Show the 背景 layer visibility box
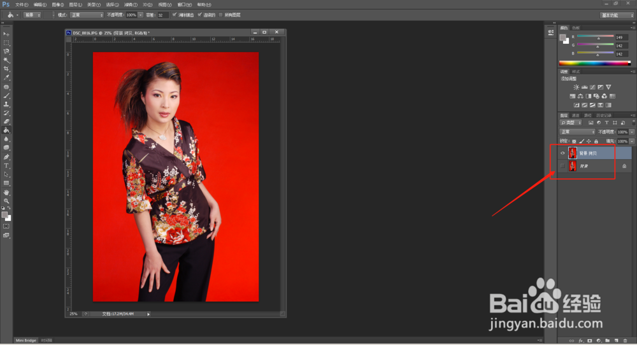Image resolution: width=637 pixels, height=345 pixels. (x=562, y=166)
